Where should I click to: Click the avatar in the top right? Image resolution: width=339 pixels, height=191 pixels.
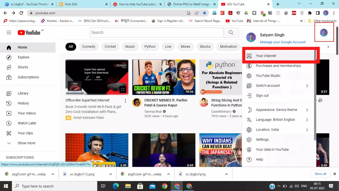pyautogui.click(x=324, y=32)
